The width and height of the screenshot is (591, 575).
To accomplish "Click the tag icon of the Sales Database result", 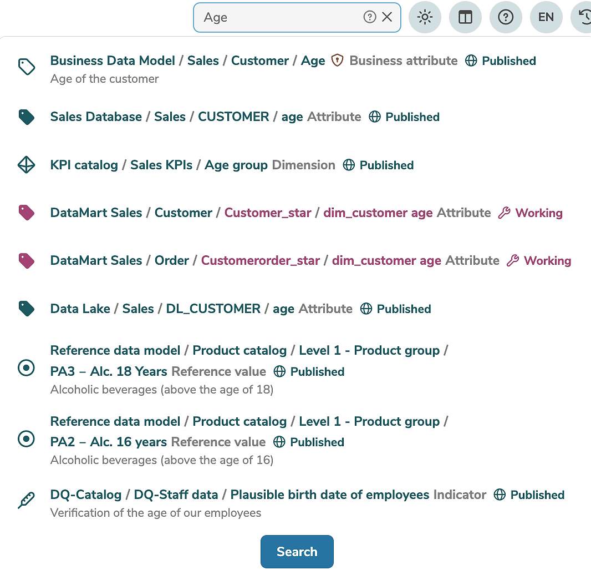I will click(26, 117).
